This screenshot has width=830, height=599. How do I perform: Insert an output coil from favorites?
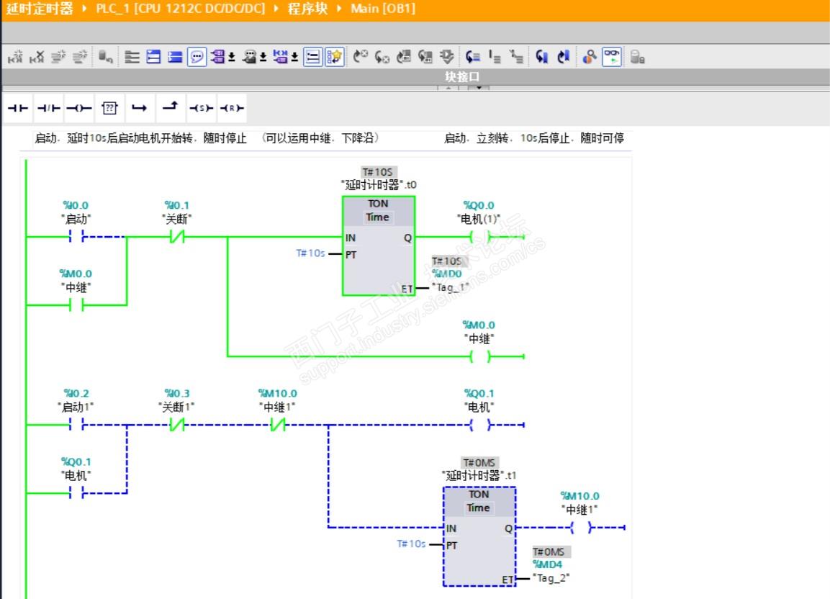(79, 108)
